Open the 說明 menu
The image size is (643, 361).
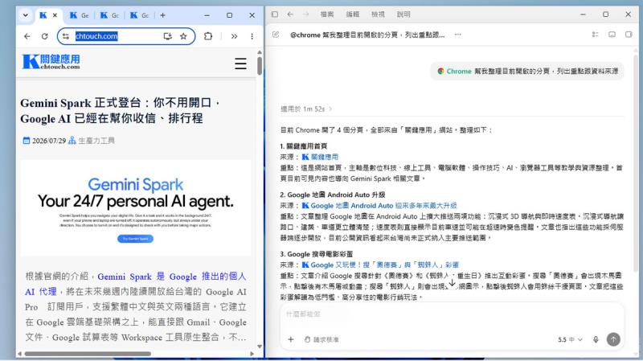(403, 14)
